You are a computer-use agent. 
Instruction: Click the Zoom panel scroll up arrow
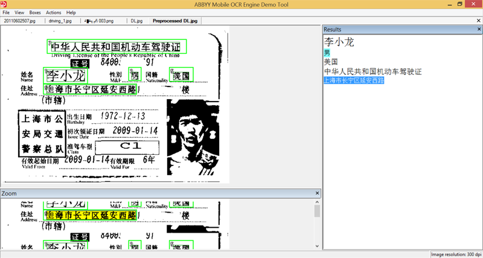pos(318,202)
